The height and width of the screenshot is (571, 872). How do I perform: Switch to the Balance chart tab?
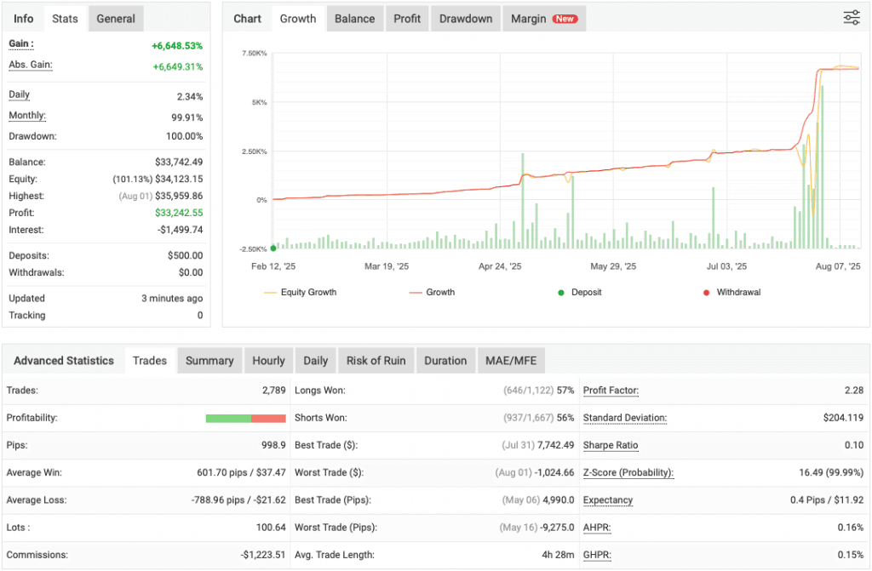354,18
